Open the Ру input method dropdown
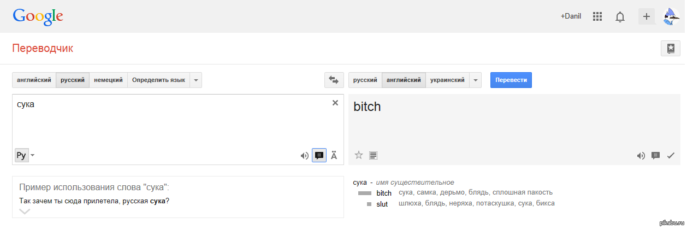The image size is (687, 229). [x=32, y=156]
